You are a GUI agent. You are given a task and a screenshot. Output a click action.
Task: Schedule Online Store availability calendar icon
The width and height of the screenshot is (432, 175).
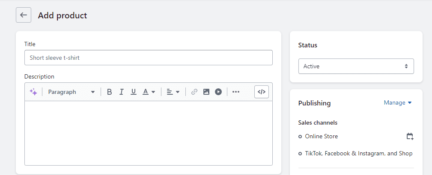click(x=410, y=136)
